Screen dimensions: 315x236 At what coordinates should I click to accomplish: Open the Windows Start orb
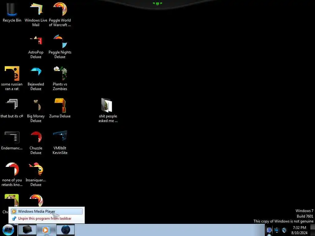click(x=8, y=230)
